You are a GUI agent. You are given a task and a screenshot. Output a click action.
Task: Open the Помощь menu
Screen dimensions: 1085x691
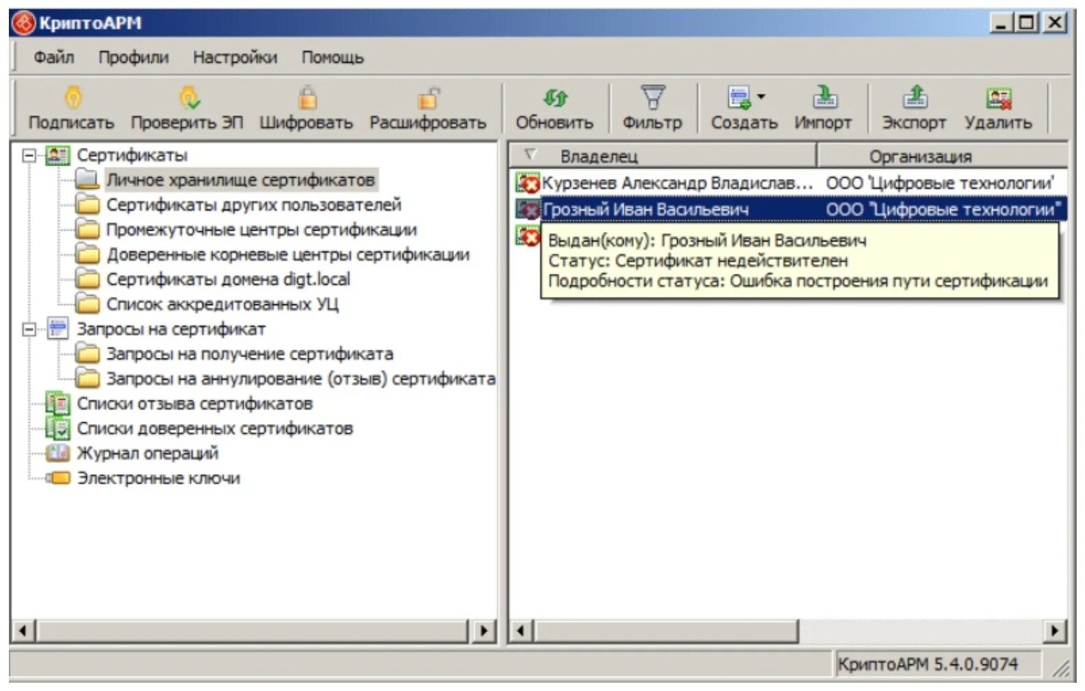pyautogui.click(x=333, y=57)
